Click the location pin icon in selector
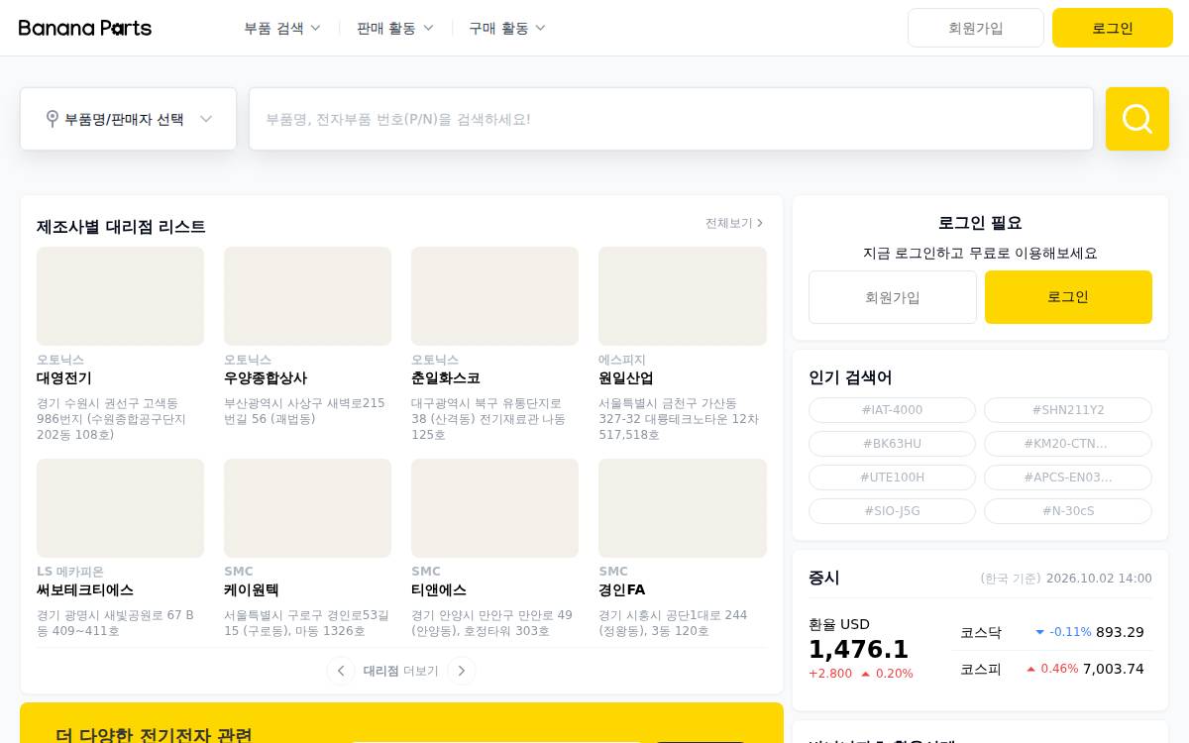1189x743 pixels. [x=53, y=119]
